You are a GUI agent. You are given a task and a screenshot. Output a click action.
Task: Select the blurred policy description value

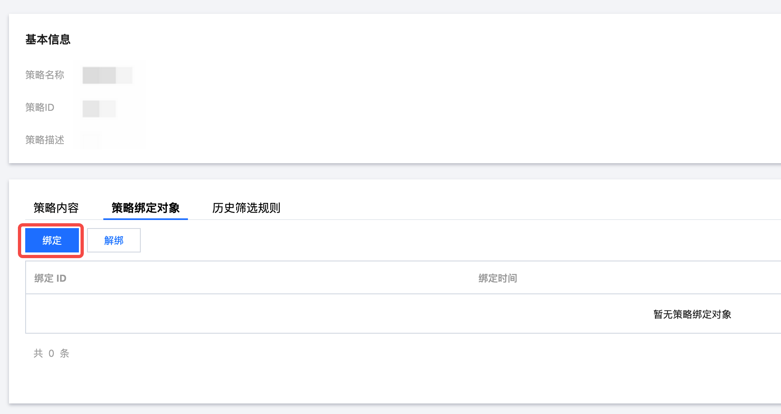(x=92, y=140)
